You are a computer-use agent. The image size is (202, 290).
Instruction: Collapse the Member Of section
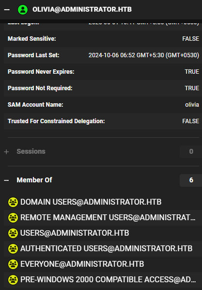(6, 180)
